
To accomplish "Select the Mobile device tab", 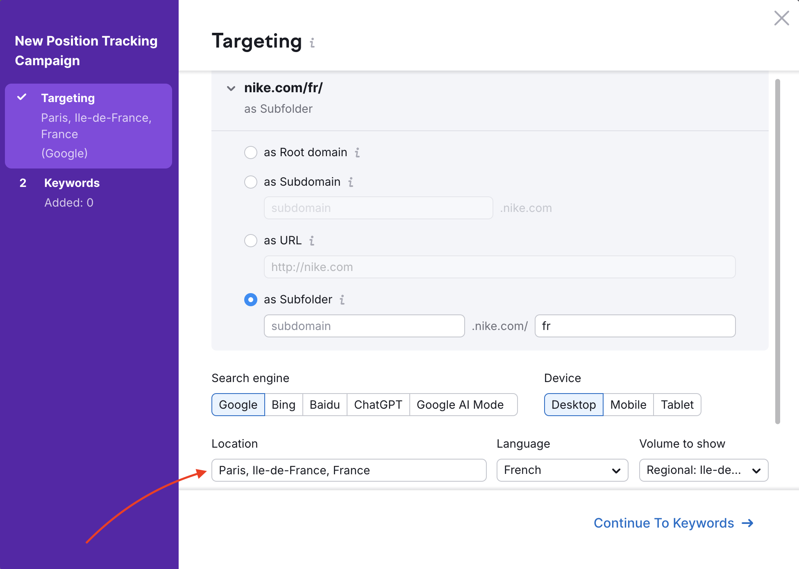I will point(628,405).
